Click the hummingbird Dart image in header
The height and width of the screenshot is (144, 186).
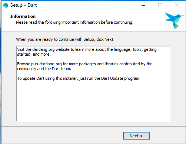(x=175, y=20)
